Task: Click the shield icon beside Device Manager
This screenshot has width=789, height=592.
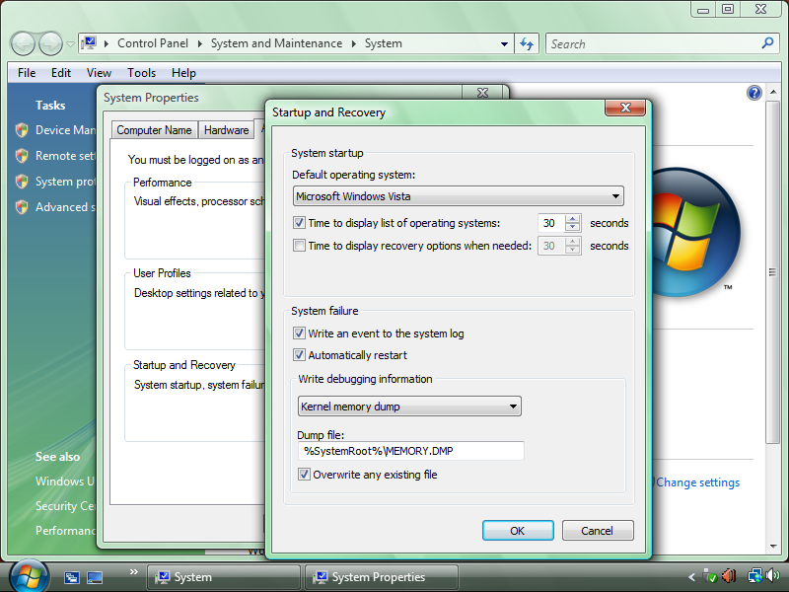Action: (x=22, y=130)
